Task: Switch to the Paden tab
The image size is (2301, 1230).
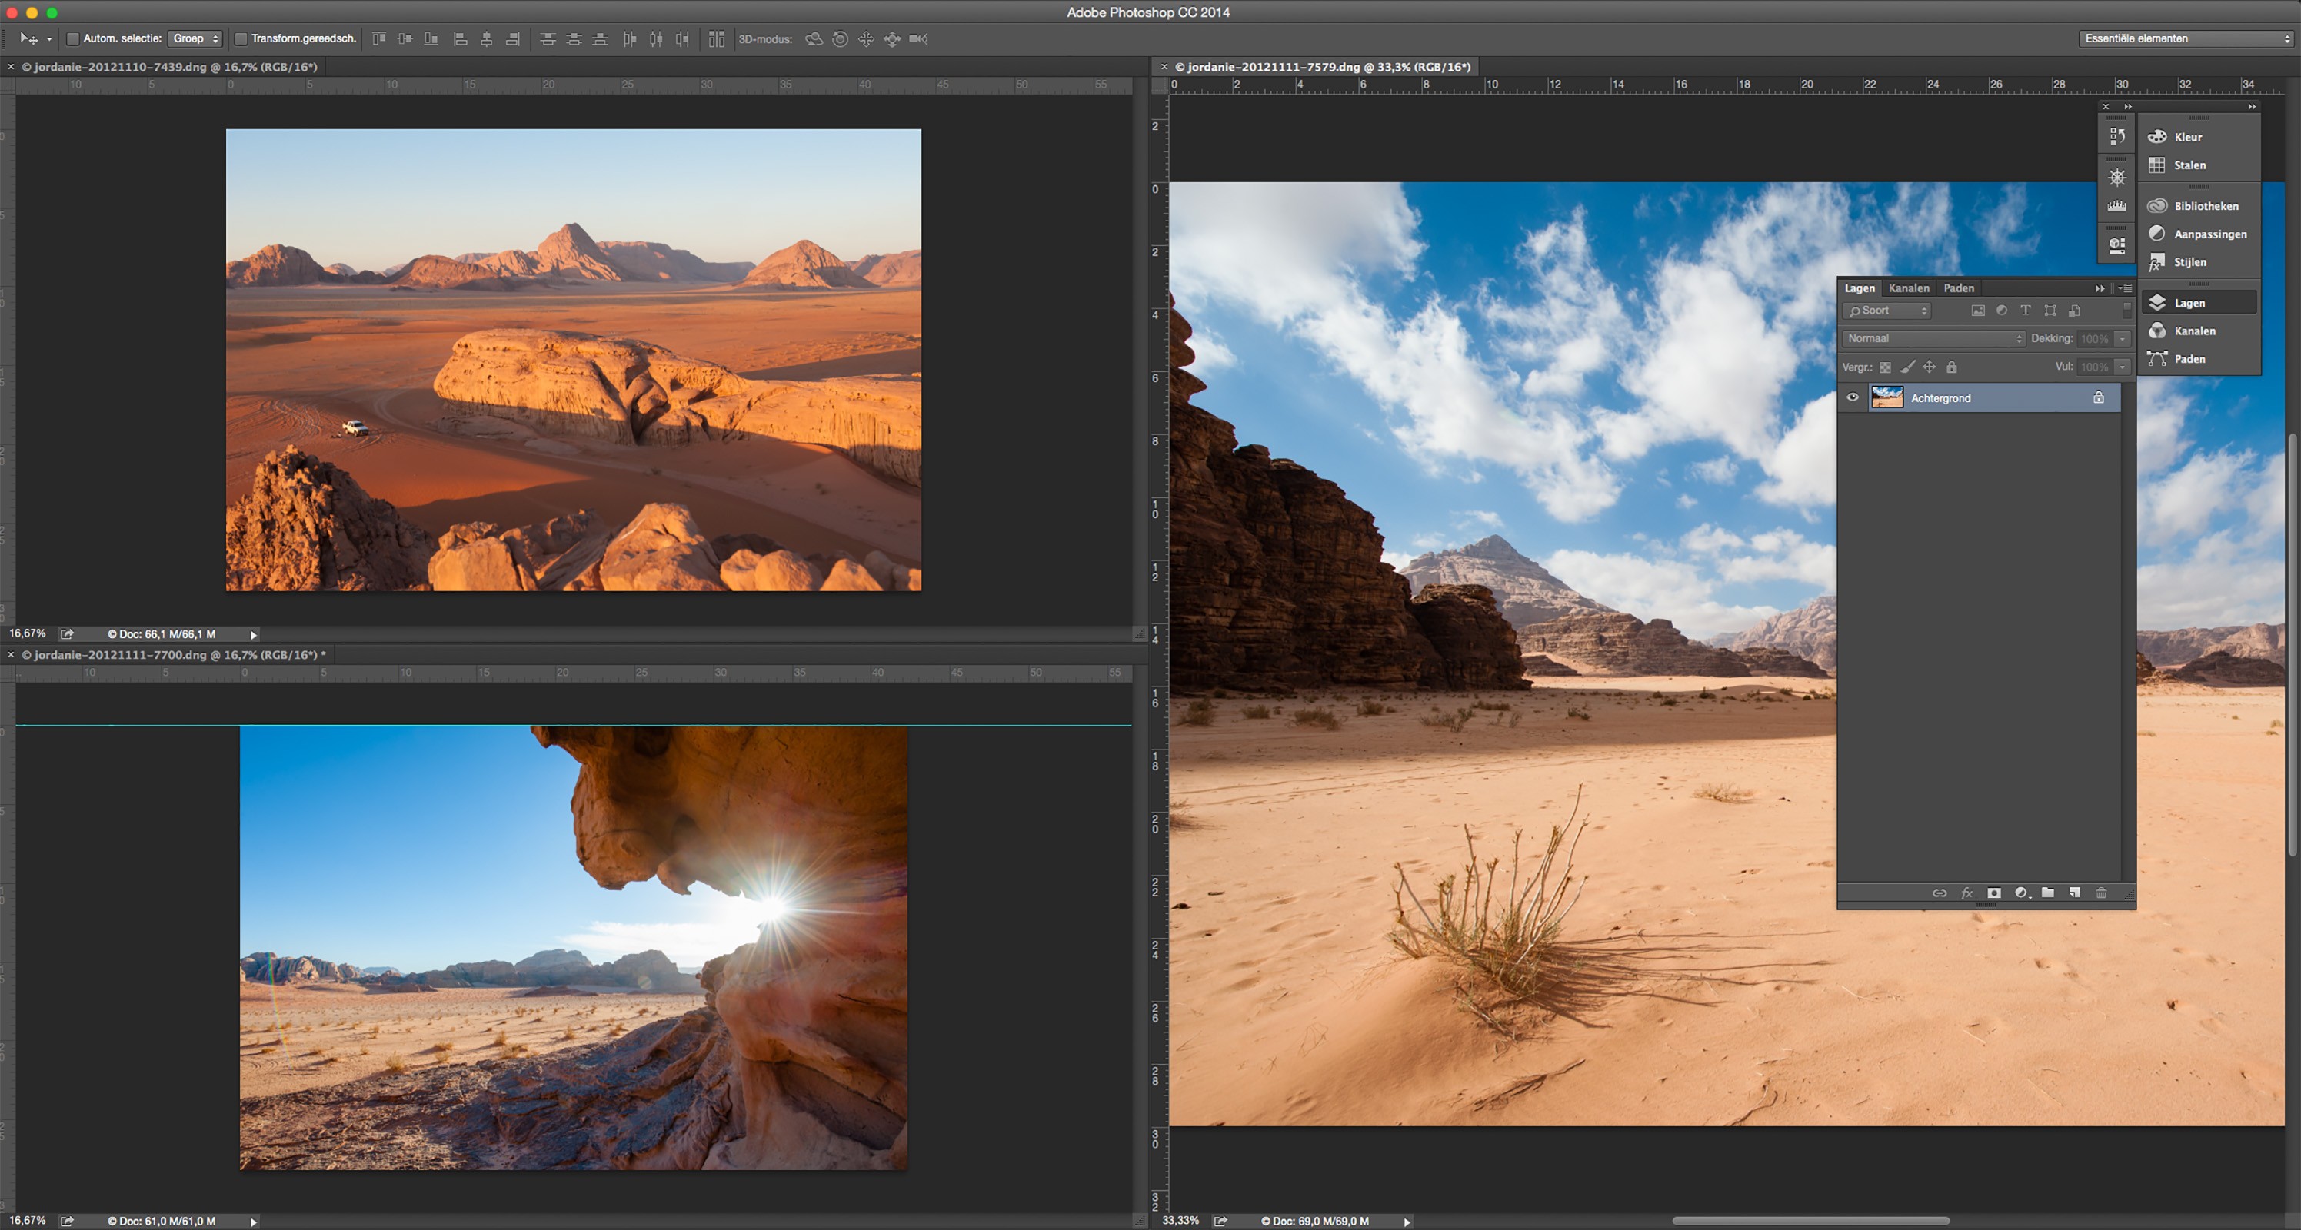Action: tap(1958, 288)
